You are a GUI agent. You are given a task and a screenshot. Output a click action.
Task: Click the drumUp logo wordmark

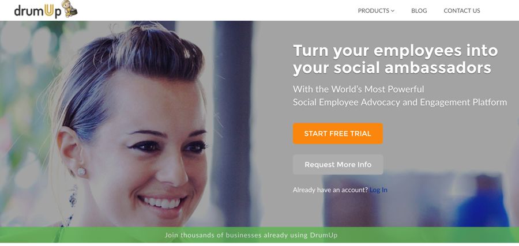(x=37, y=11)
